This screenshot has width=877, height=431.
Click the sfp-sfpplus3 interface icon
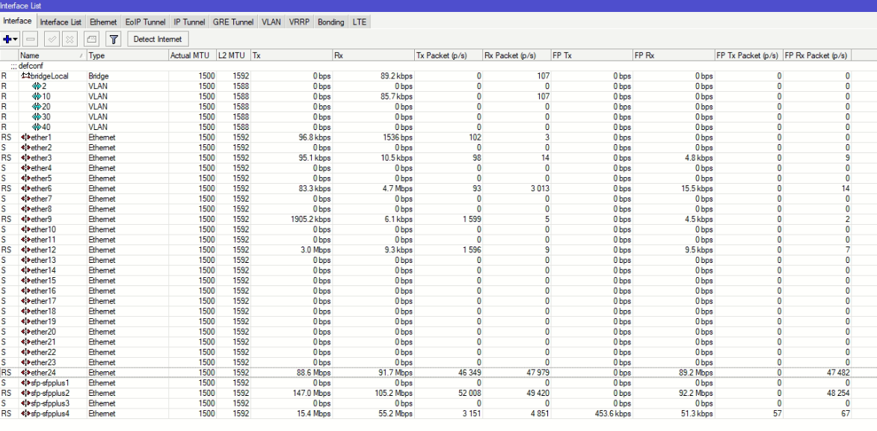pos(25,403)
